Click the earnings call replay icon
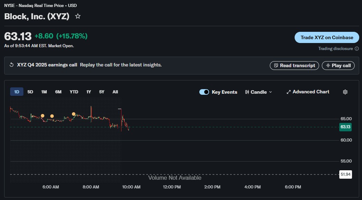Viewport: 362px width, 200px height. pos(12,65)
